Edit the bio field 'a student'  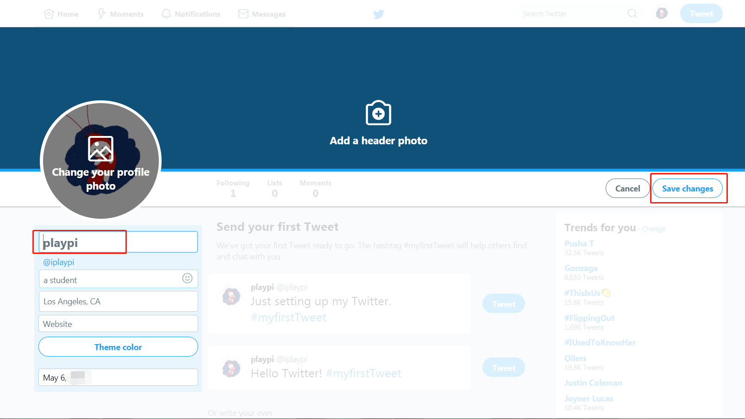click(x=118, y=279)
